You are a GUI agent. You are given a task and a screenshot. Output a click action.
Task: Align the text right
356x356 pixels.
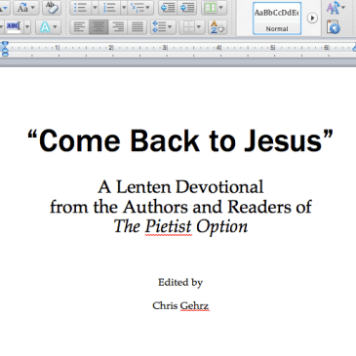(x=118, y=26)
